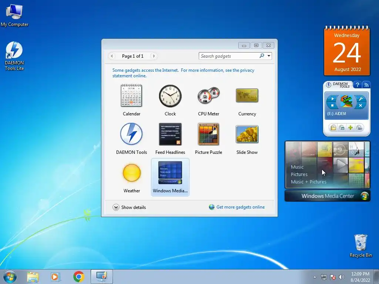
Task: Click the green plus add drive icon
Action: tap(351, 128)
